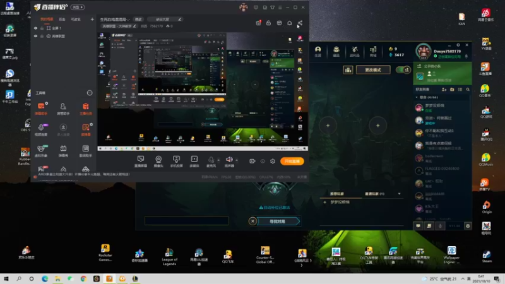Add a 多媒体 media source
Screen dimensions: 505x284
[x=194, y=162]
